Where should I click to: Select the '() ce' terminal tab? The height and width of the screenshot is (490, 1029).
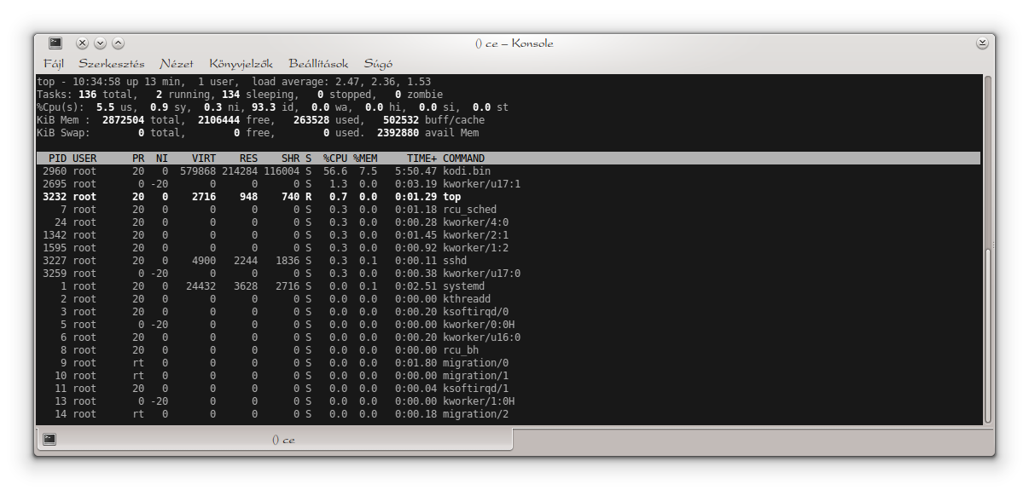click(x=274, y=439)
